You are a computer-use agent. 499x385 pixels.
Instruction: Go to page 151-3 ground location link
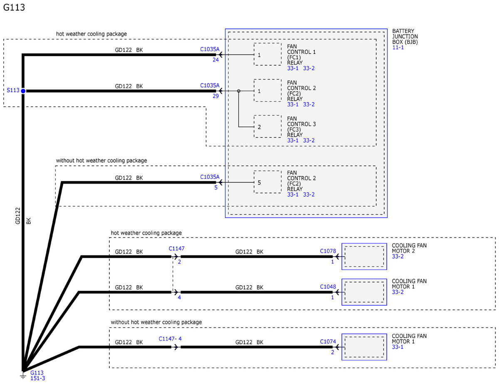coord(37,378)
